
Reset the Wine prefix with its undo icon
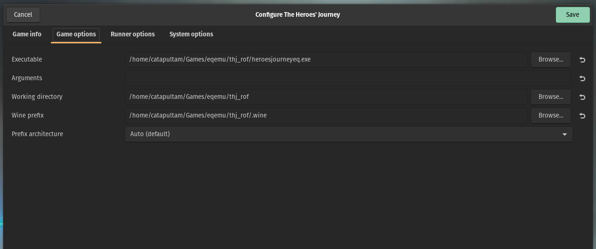[x=582, y=116]
